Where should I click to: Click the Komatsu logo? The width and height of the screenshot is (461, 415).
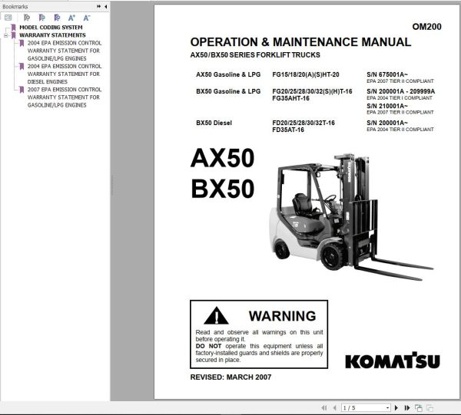(393, 361)
